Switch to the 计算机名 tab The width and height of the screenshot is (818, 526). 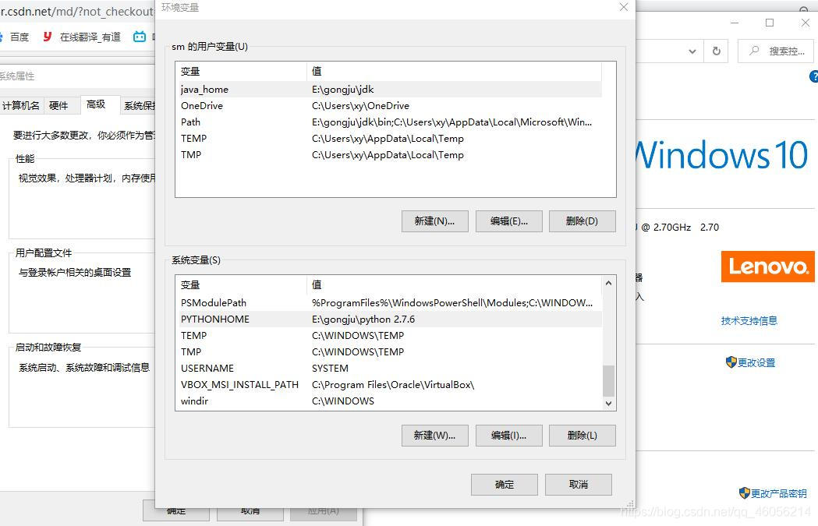22,104
